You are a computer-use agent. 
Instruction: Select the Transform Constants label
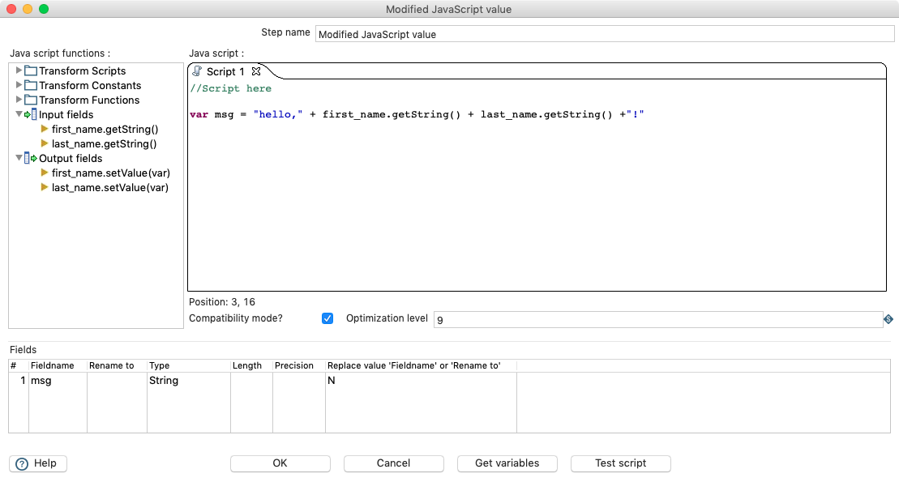90,85
